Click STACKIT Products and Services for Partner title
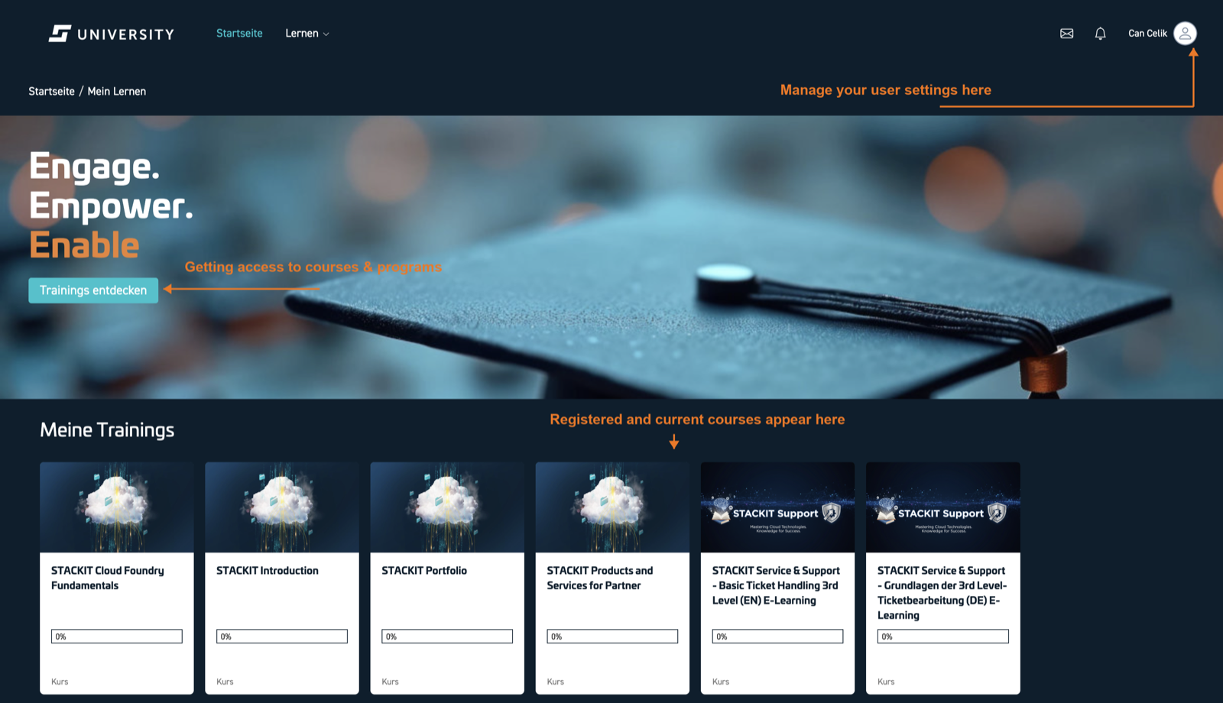1223x703 pixels. (600, 578)
